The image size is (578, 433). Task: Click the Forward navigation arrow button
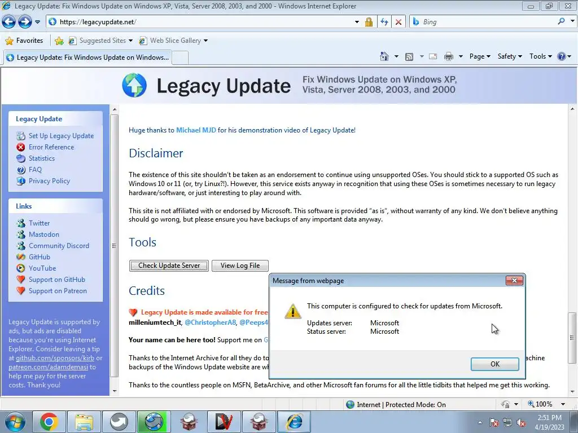tap(25, 22)
